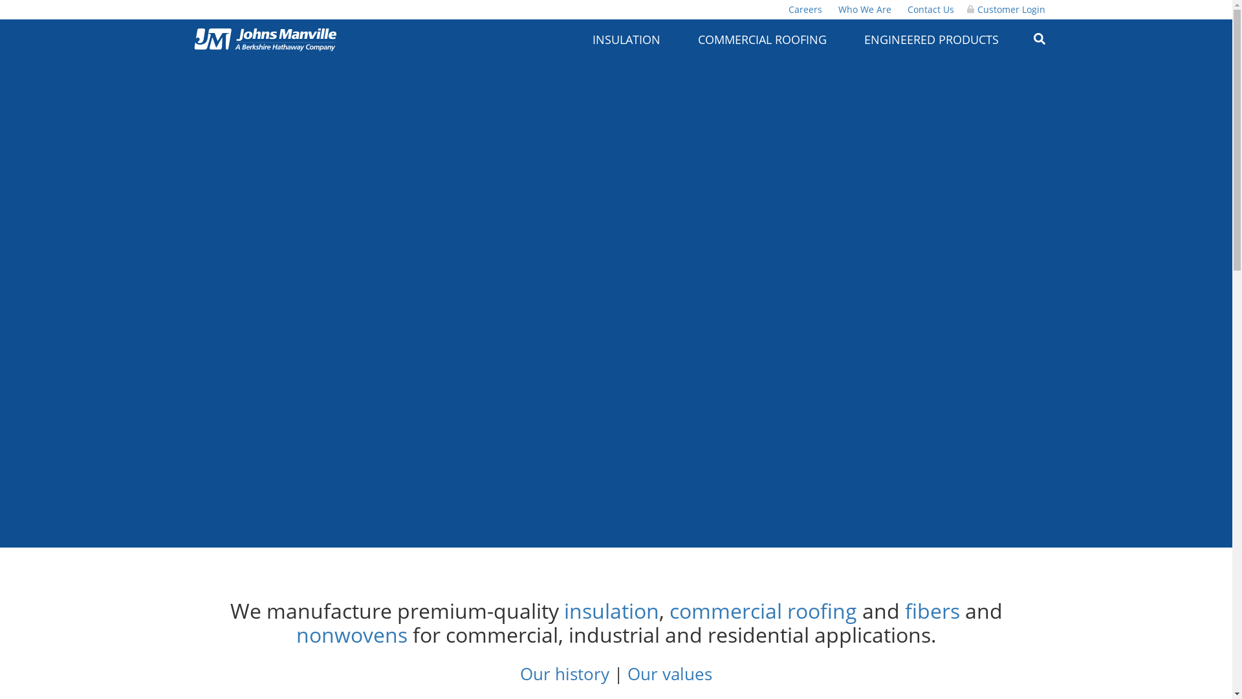Click the scrollbar up arrow
The width and height of the screenshot is (1242, 699).
pos(1237,5)
